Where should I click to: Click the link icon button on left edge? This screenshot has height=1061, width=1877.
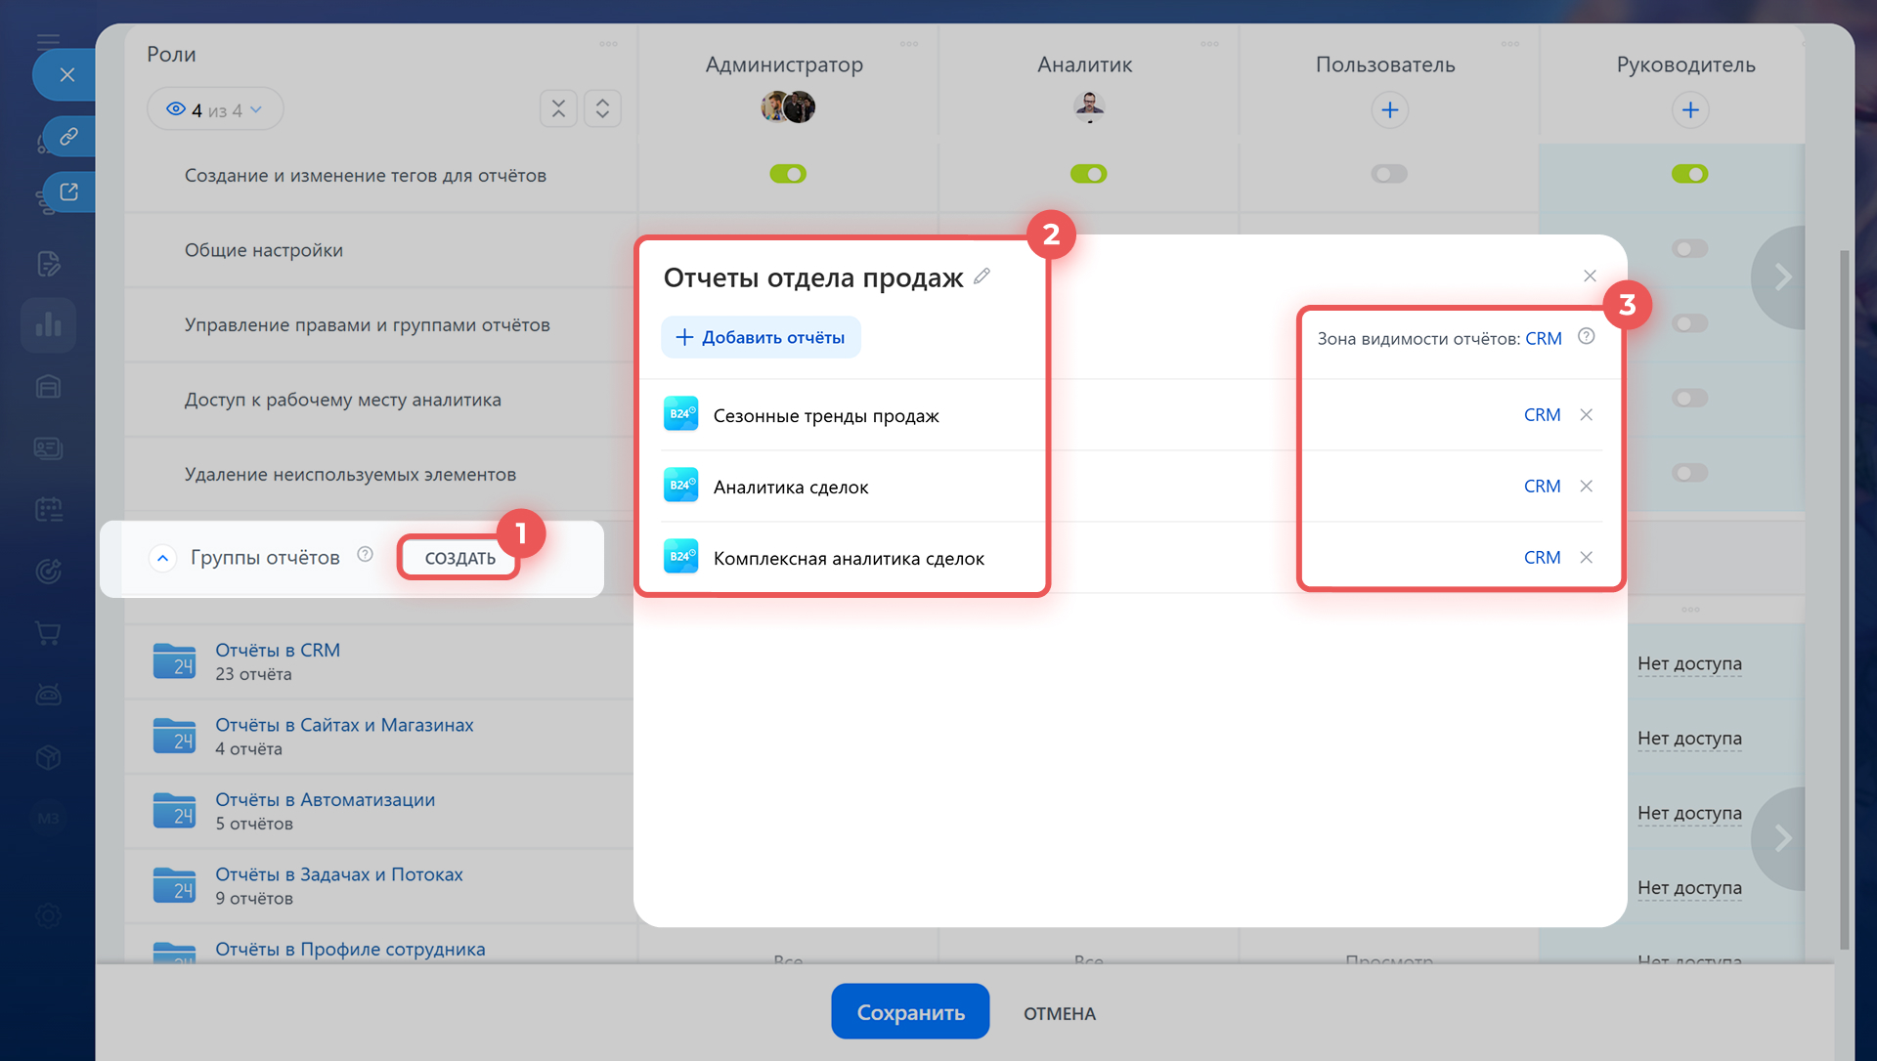tap(67, 136)
